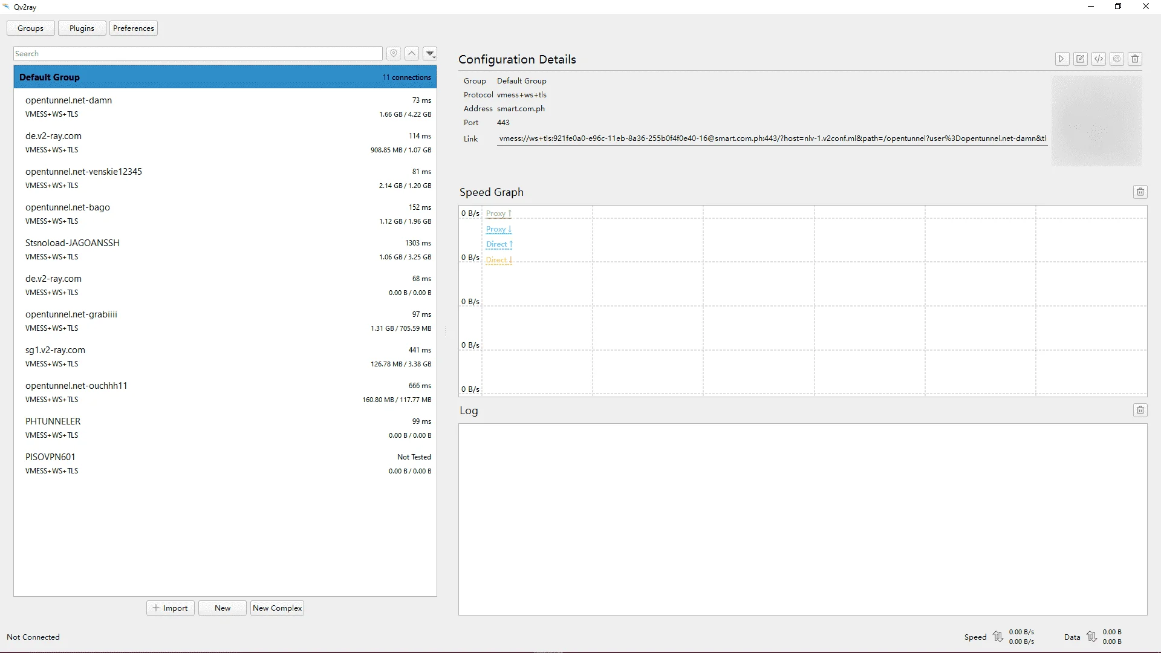1161x653 pixels.
Task: Click the New Complex button
Action: (x=278, y=608)
